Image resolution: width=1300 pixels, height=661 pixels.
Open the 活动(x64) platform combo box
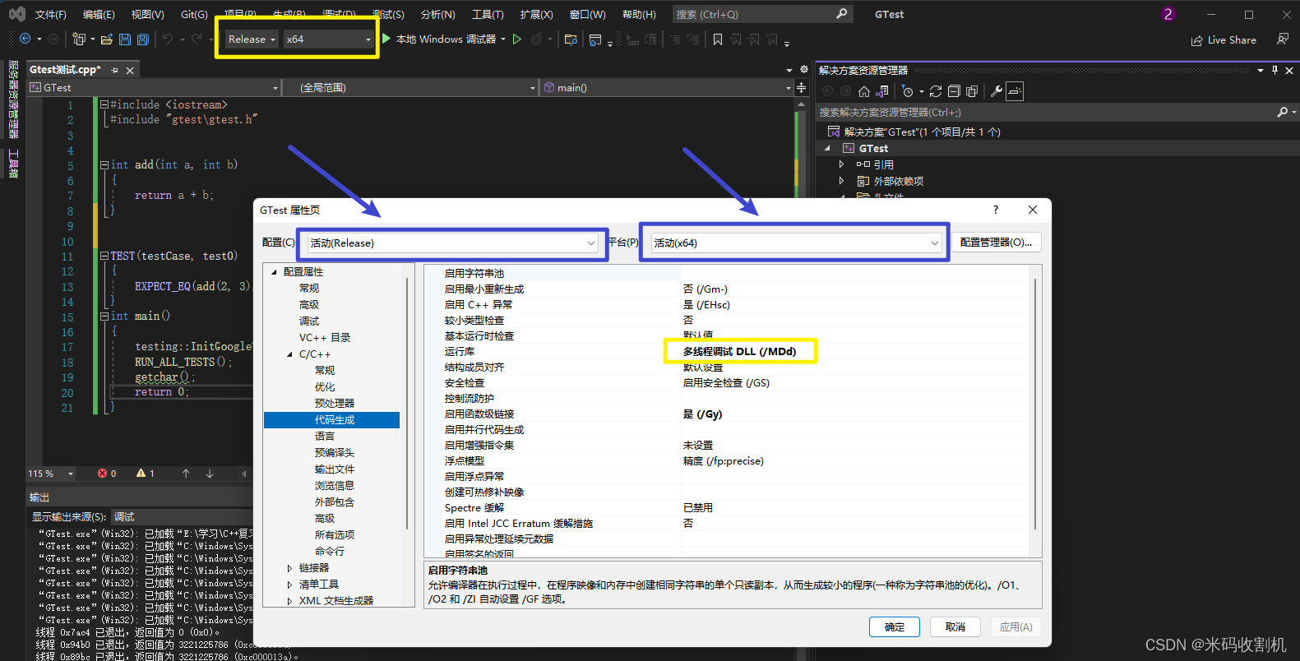(796, 243)
